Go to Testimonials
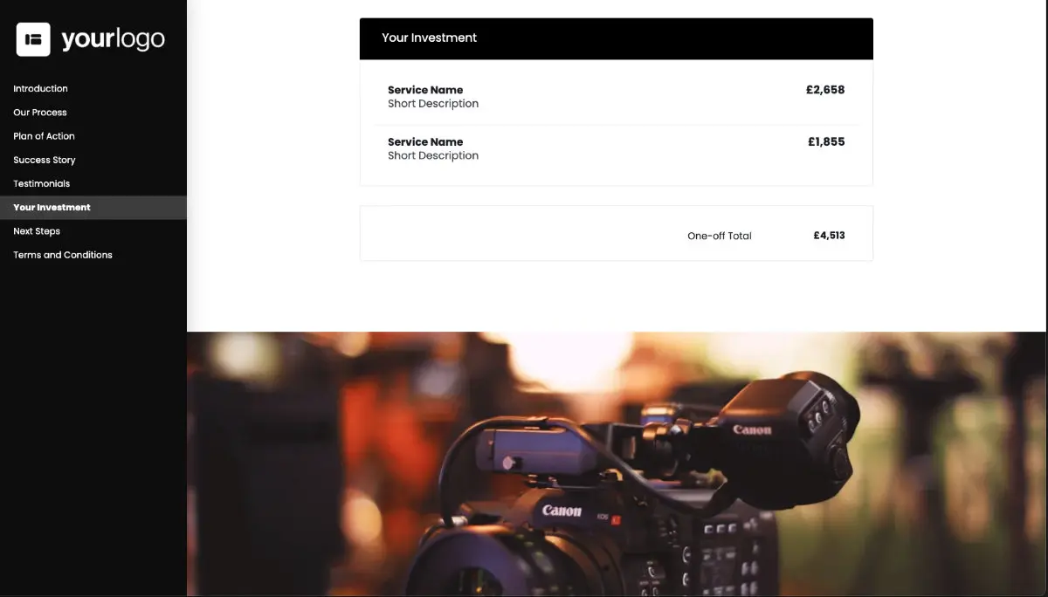The height and width of the screenshot is (597, 1048). [x=40, y=183]
